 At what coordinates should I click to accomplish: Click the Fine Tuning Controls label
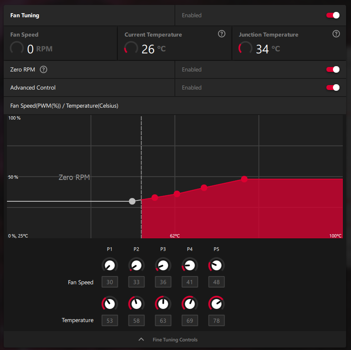175,340
